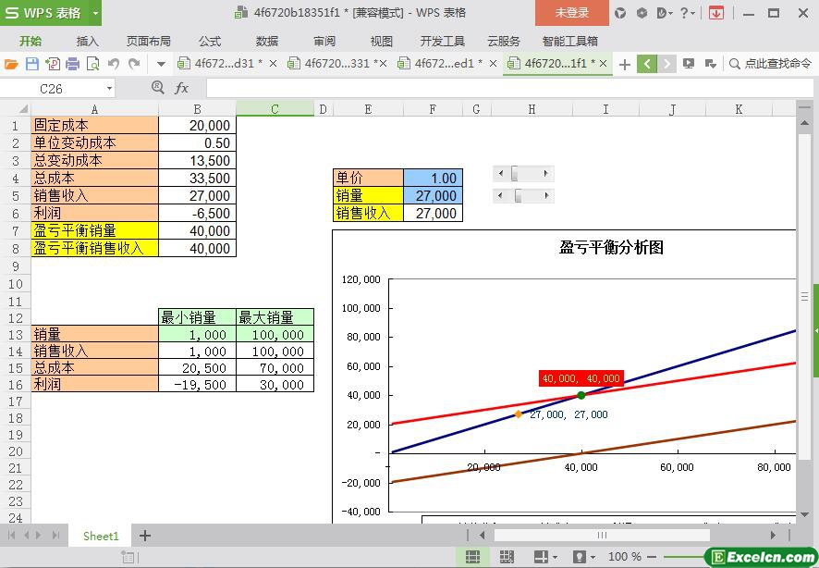The height and width of the screenshot is (568, 819).
Task: Select the Sheet1 sheet tab
Action: [101, 536]
